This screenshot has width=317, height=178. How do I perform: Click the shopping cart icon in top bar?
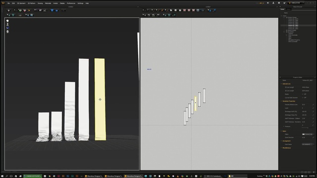pos(284,3)
